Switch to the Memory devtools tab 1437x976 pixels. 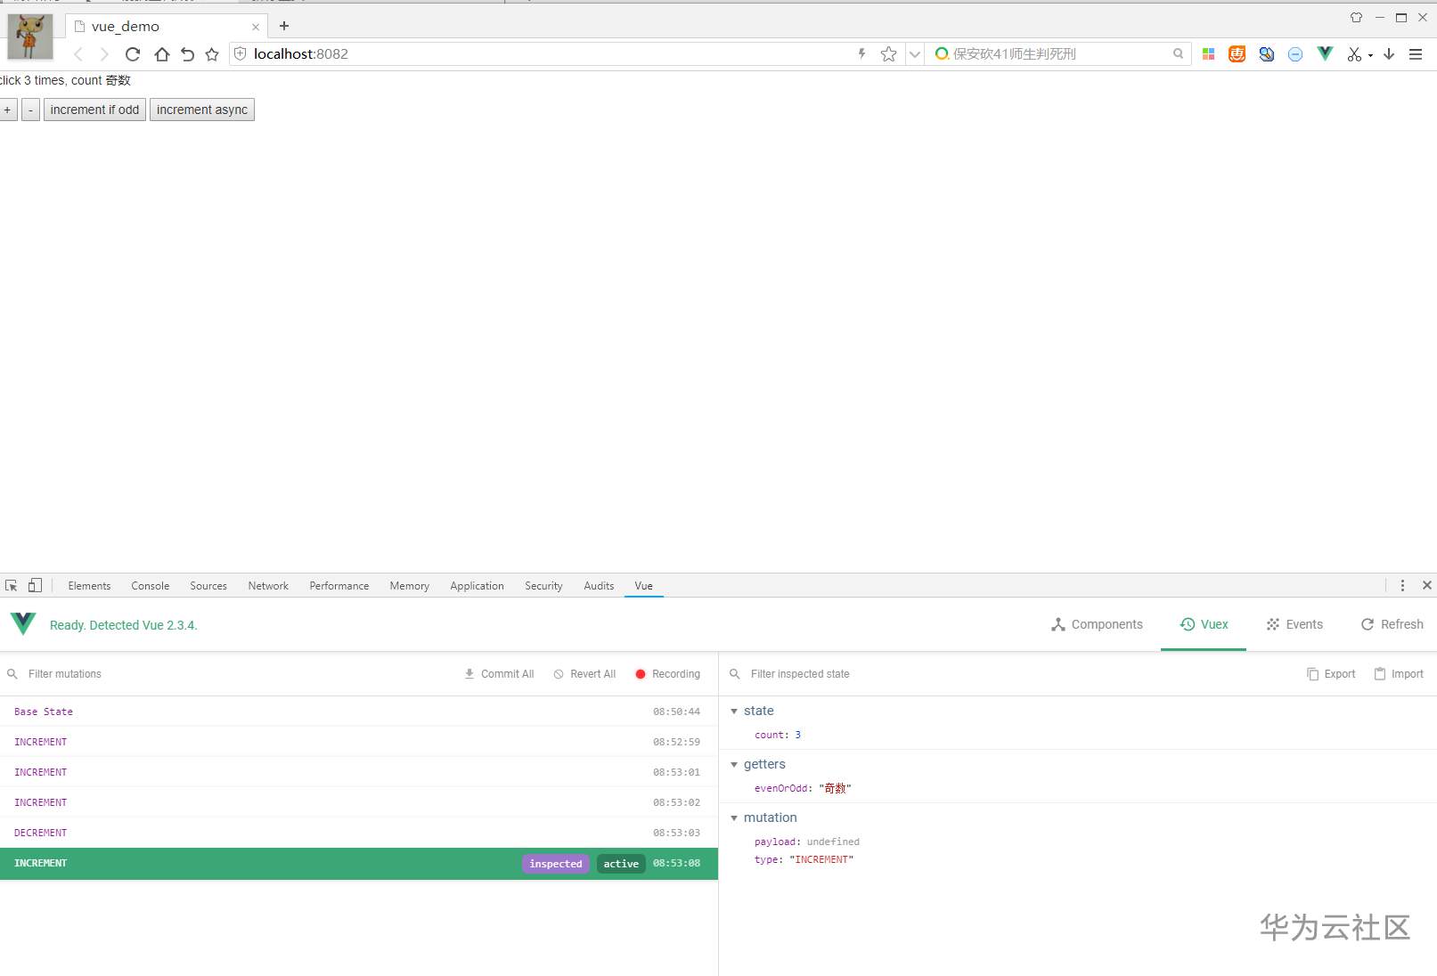(409, 586)
